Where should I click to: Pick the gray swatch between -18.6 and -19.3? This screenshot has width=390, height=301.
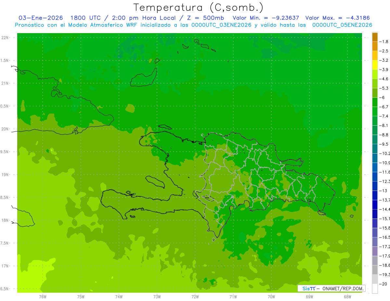[x=375, y=270]
